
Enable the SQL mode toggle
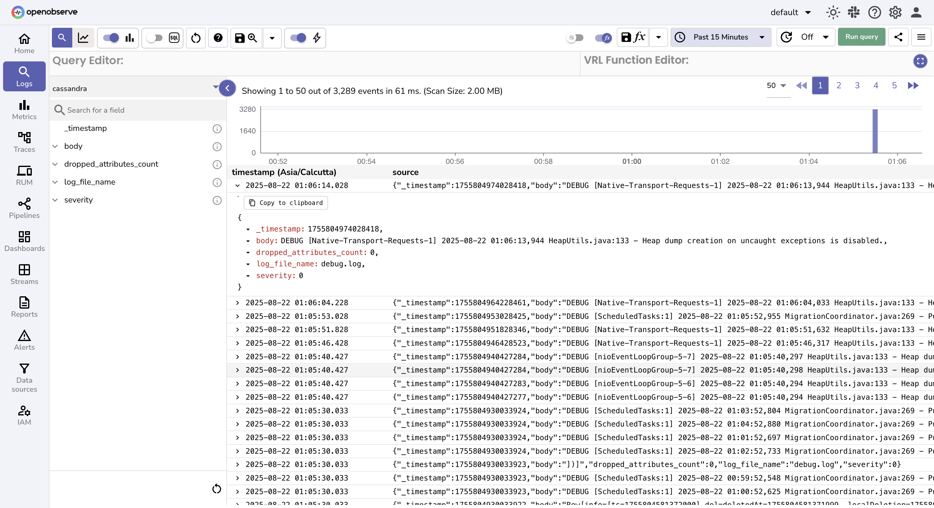(x=155, y=38)
